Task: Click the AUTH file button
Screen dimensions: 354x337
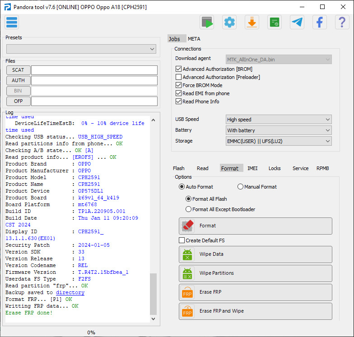Action: click(18, 80)
